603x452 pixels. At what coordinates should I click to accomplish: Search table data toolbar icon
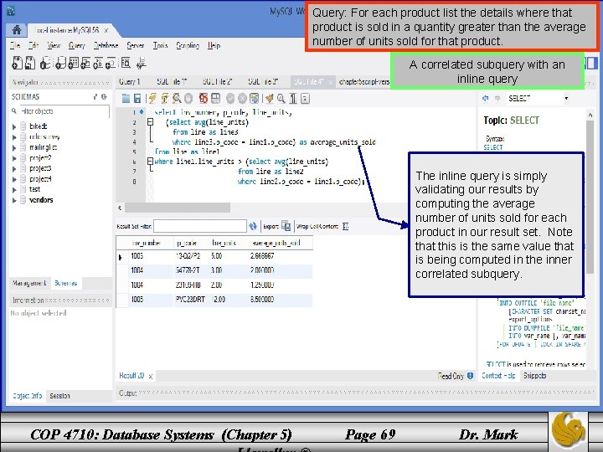(x=126, y=63)
